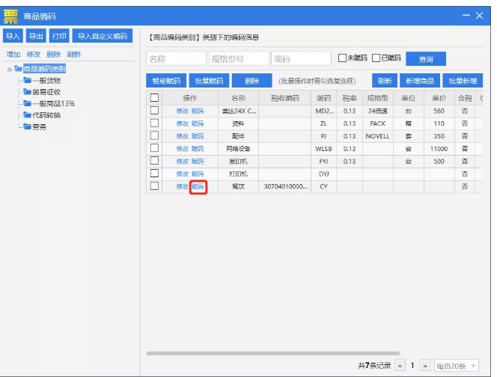Click the NOVELL specification cell
Screen dimensions: 497x377
(377, 136)
